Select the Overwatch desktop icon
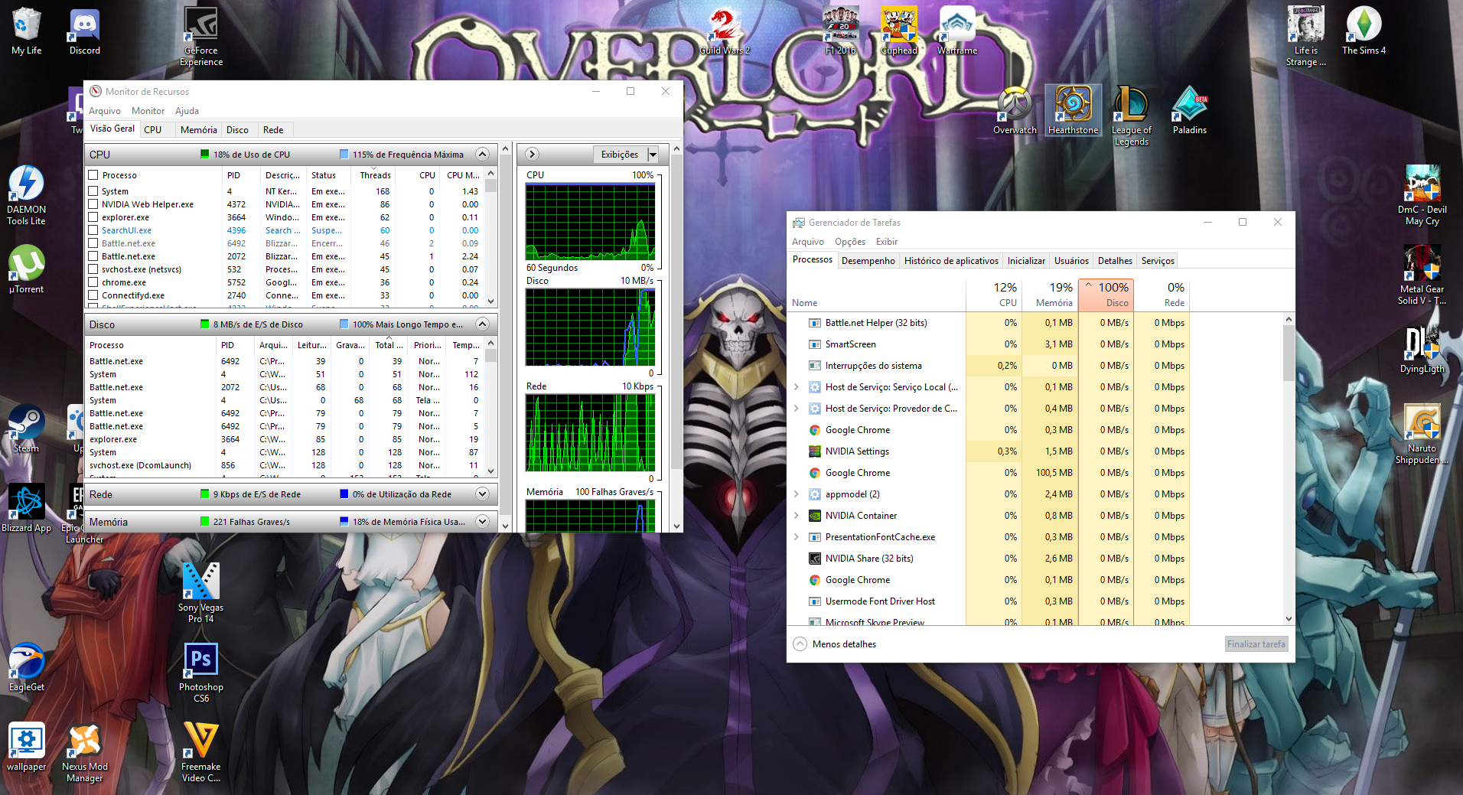The width and height of the screenshot is (1463, 795). point(1015,111)
